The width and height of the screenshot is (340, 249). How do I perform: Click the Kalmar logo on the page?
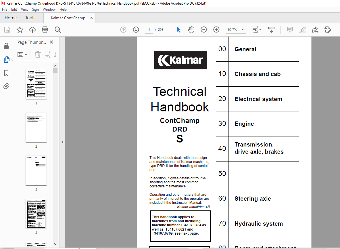tap(180, 60)
